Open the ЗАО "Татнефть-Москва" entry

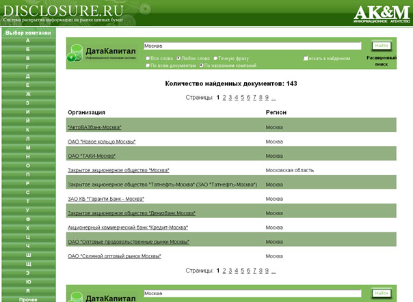[x=163, y=184]
